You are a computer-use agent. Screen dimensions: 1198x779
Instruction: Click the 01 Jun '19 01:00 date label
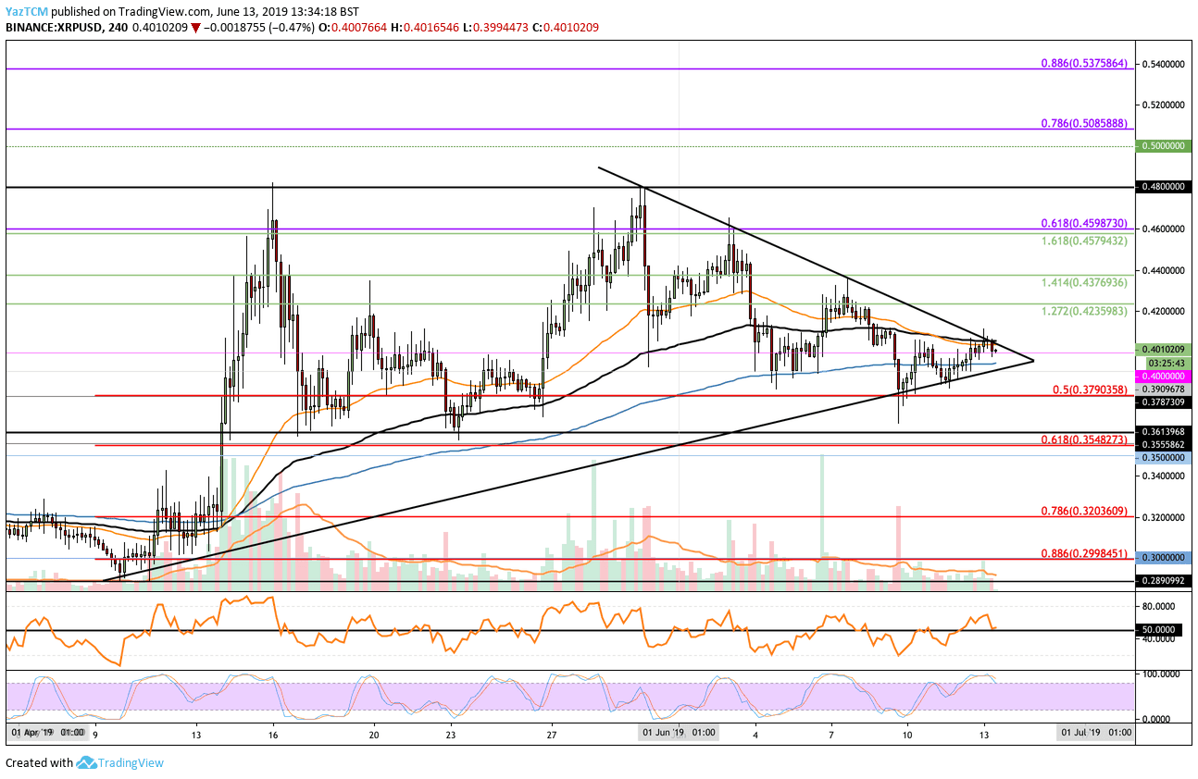679,732
